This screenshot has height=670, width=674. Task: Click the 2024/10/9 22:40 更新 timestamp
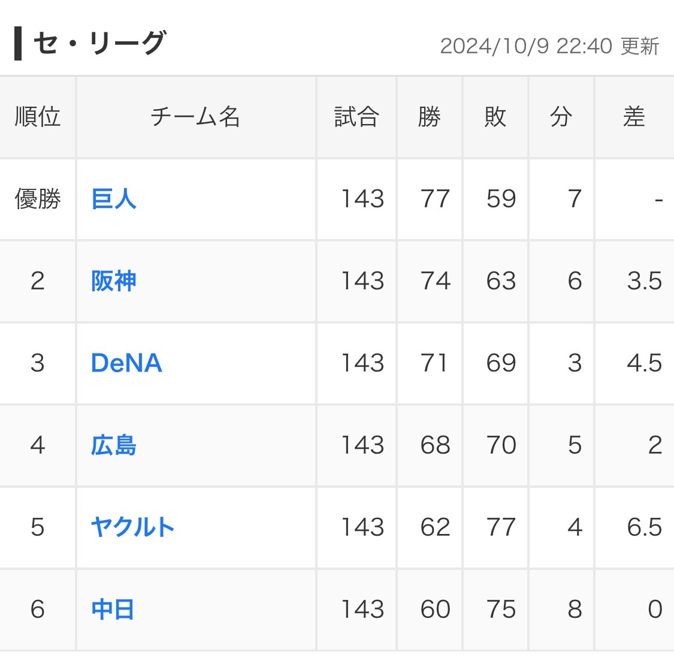(549, 46)
